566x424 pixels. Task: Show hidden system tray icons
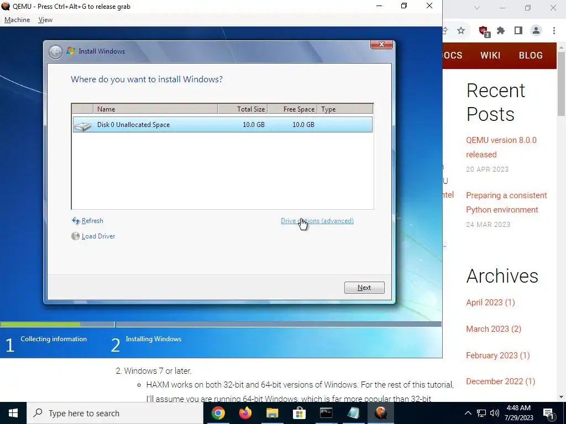468,413
